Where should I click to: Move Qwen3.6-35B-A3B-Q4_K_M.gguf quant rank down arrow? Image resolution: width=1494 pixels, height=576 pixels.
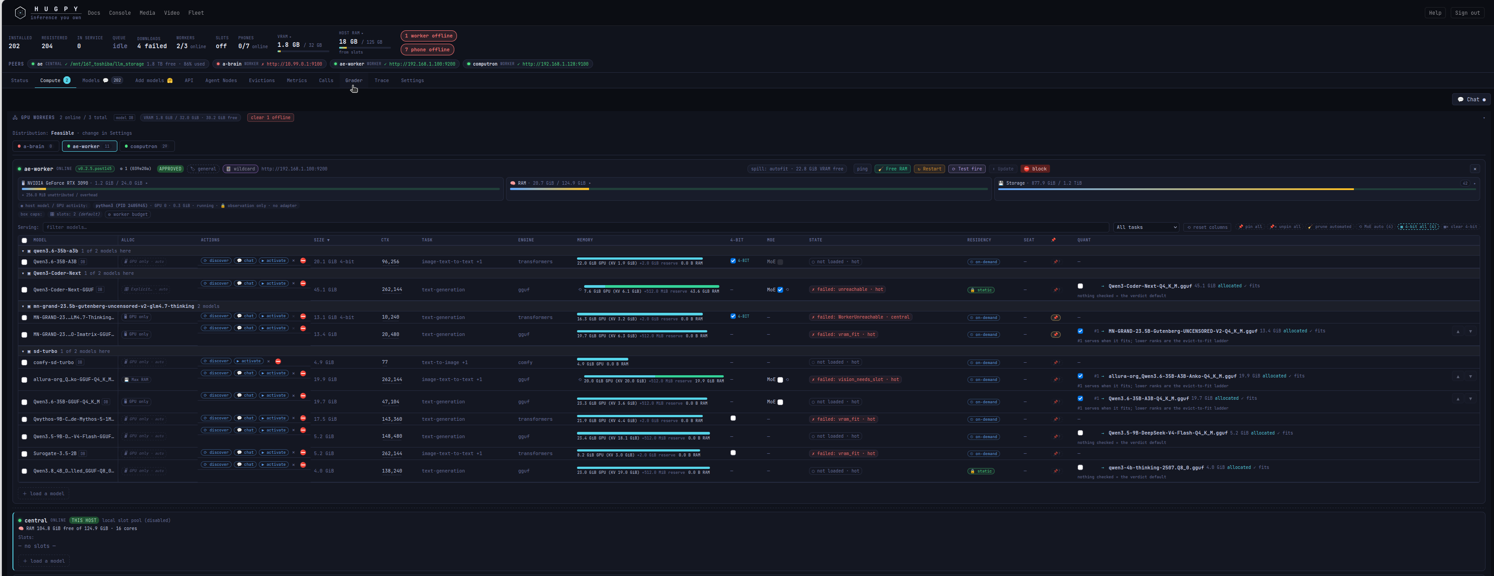(x=1470, y=399)
